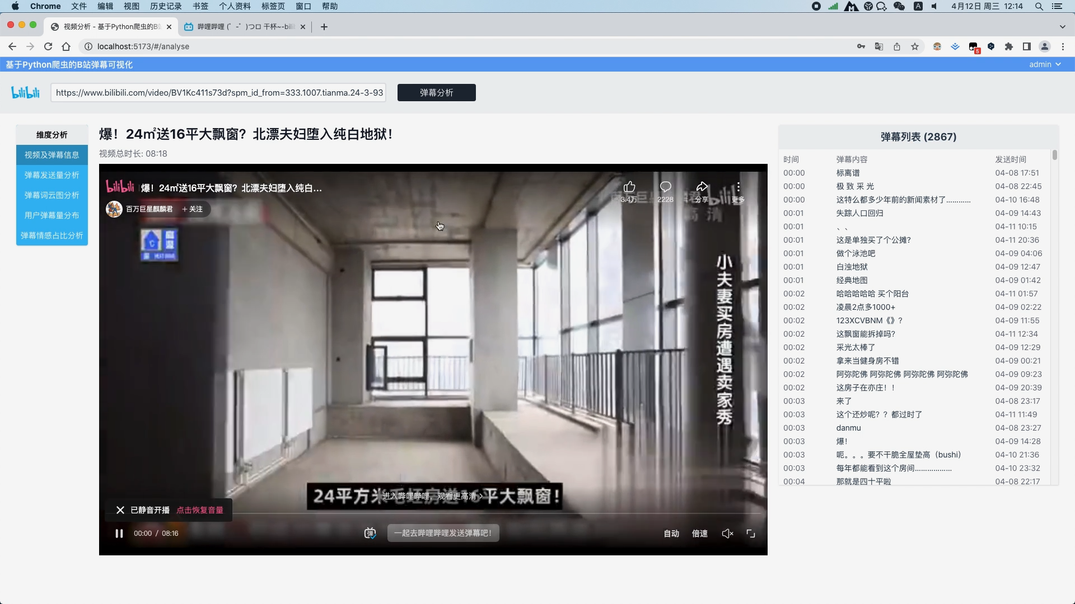The height and width of the screenshot is (604, 1075).
Task: Pause the video playback
Action: click(119, 534)
